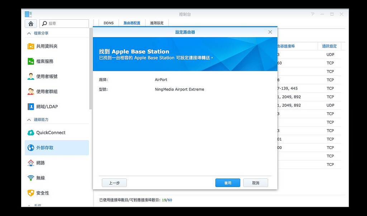
Task: Open 使用者群組 user group icon
Action: click(31, 92)
